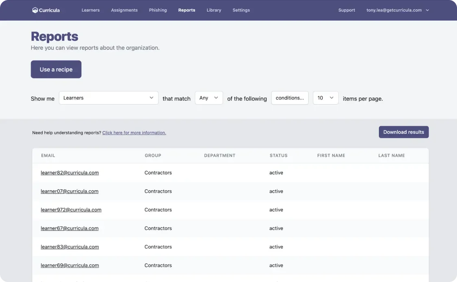Change the items per page dropdown
This screenshot has width=457, height=282.
click(325, 98)
